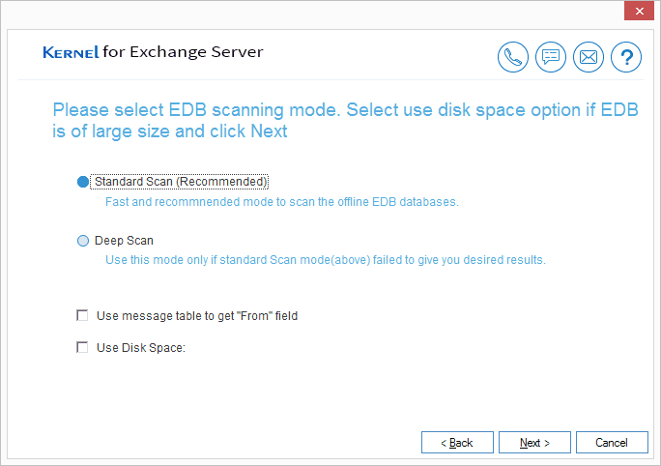The image size is (661, 466).
Task: Open help via the question mark icon
Action: pos(625,58)
